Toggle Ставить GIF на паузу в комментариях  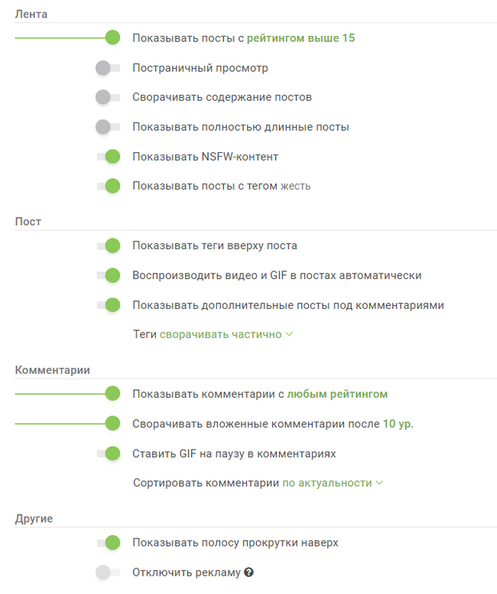[x=108, y=453]
